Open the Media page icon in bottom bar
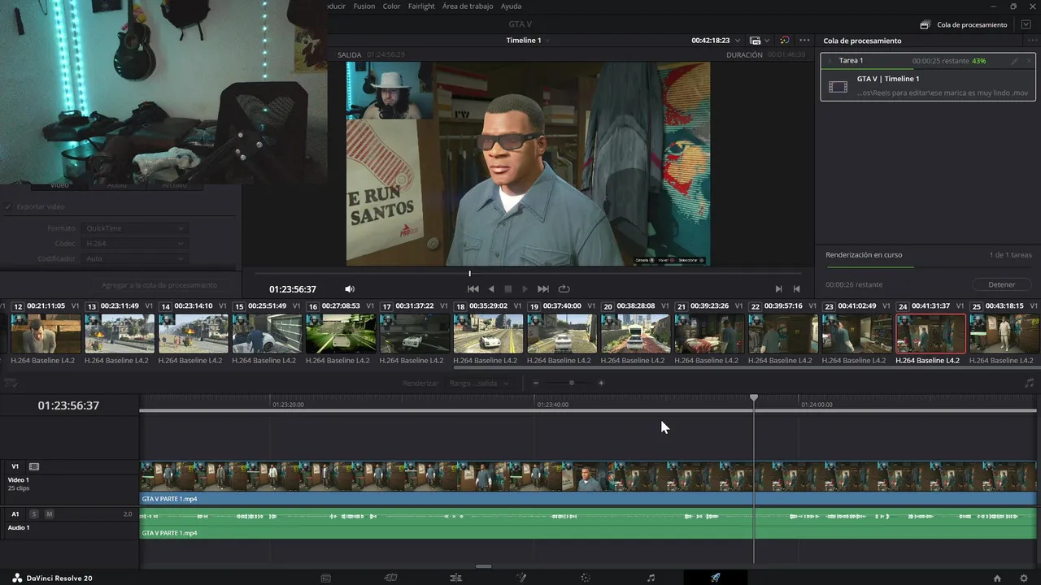This screenshot has height=585, width=1041. click(326, 578)
